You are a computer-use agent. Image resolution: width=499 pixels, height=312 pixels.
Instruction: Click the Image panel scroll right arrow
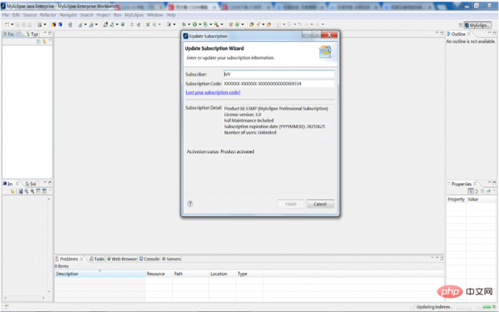(43, 298)
